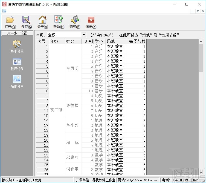Click the 地理 subject in row 19
206x183 pixels.
point(100,135)
